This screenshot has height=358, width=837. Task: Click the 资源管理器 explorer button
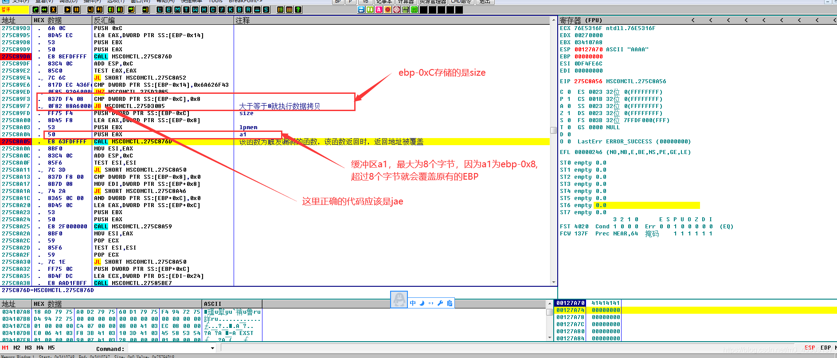pos(433,2)
